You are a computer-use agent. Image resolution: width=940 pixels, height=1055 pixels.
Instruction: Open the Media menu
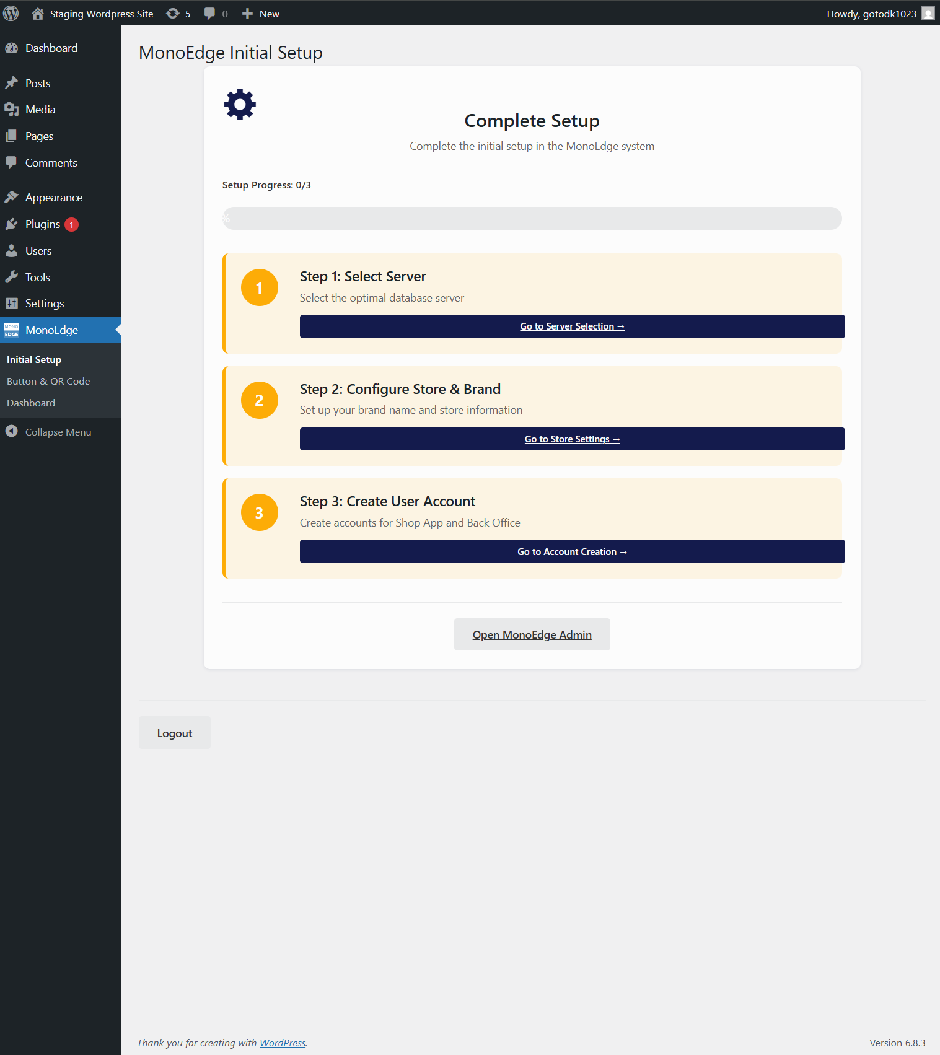61,110
